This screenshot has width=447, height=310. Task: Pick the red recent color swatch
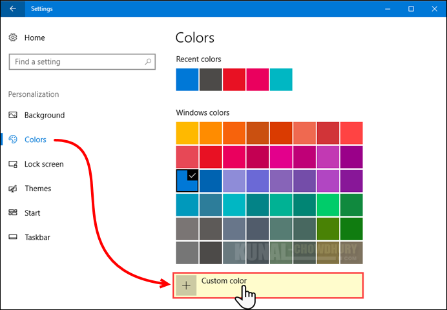[234, 79]
